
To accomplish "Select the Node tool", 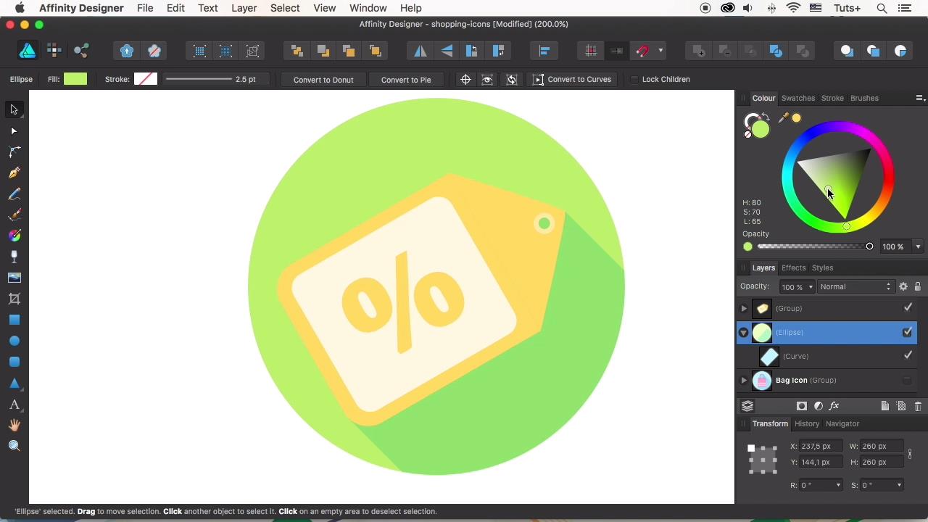I will [x=14, y=131].
